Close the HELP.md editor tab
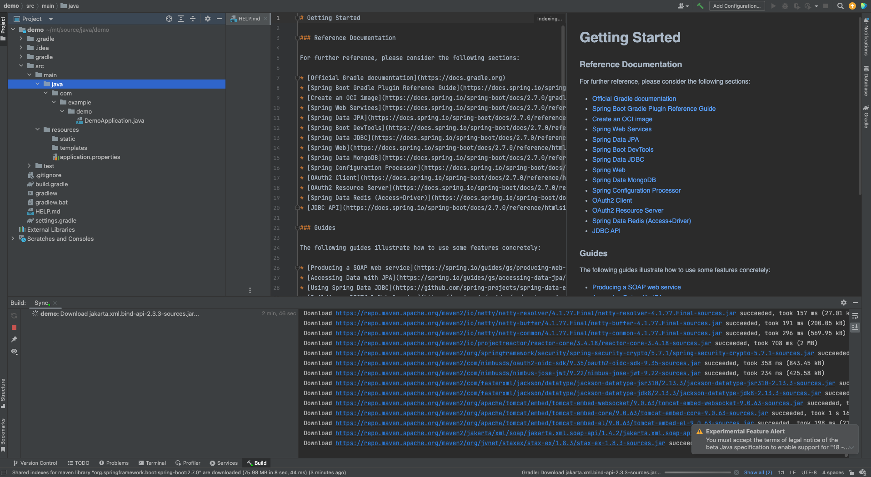 (x=265, y=19)
